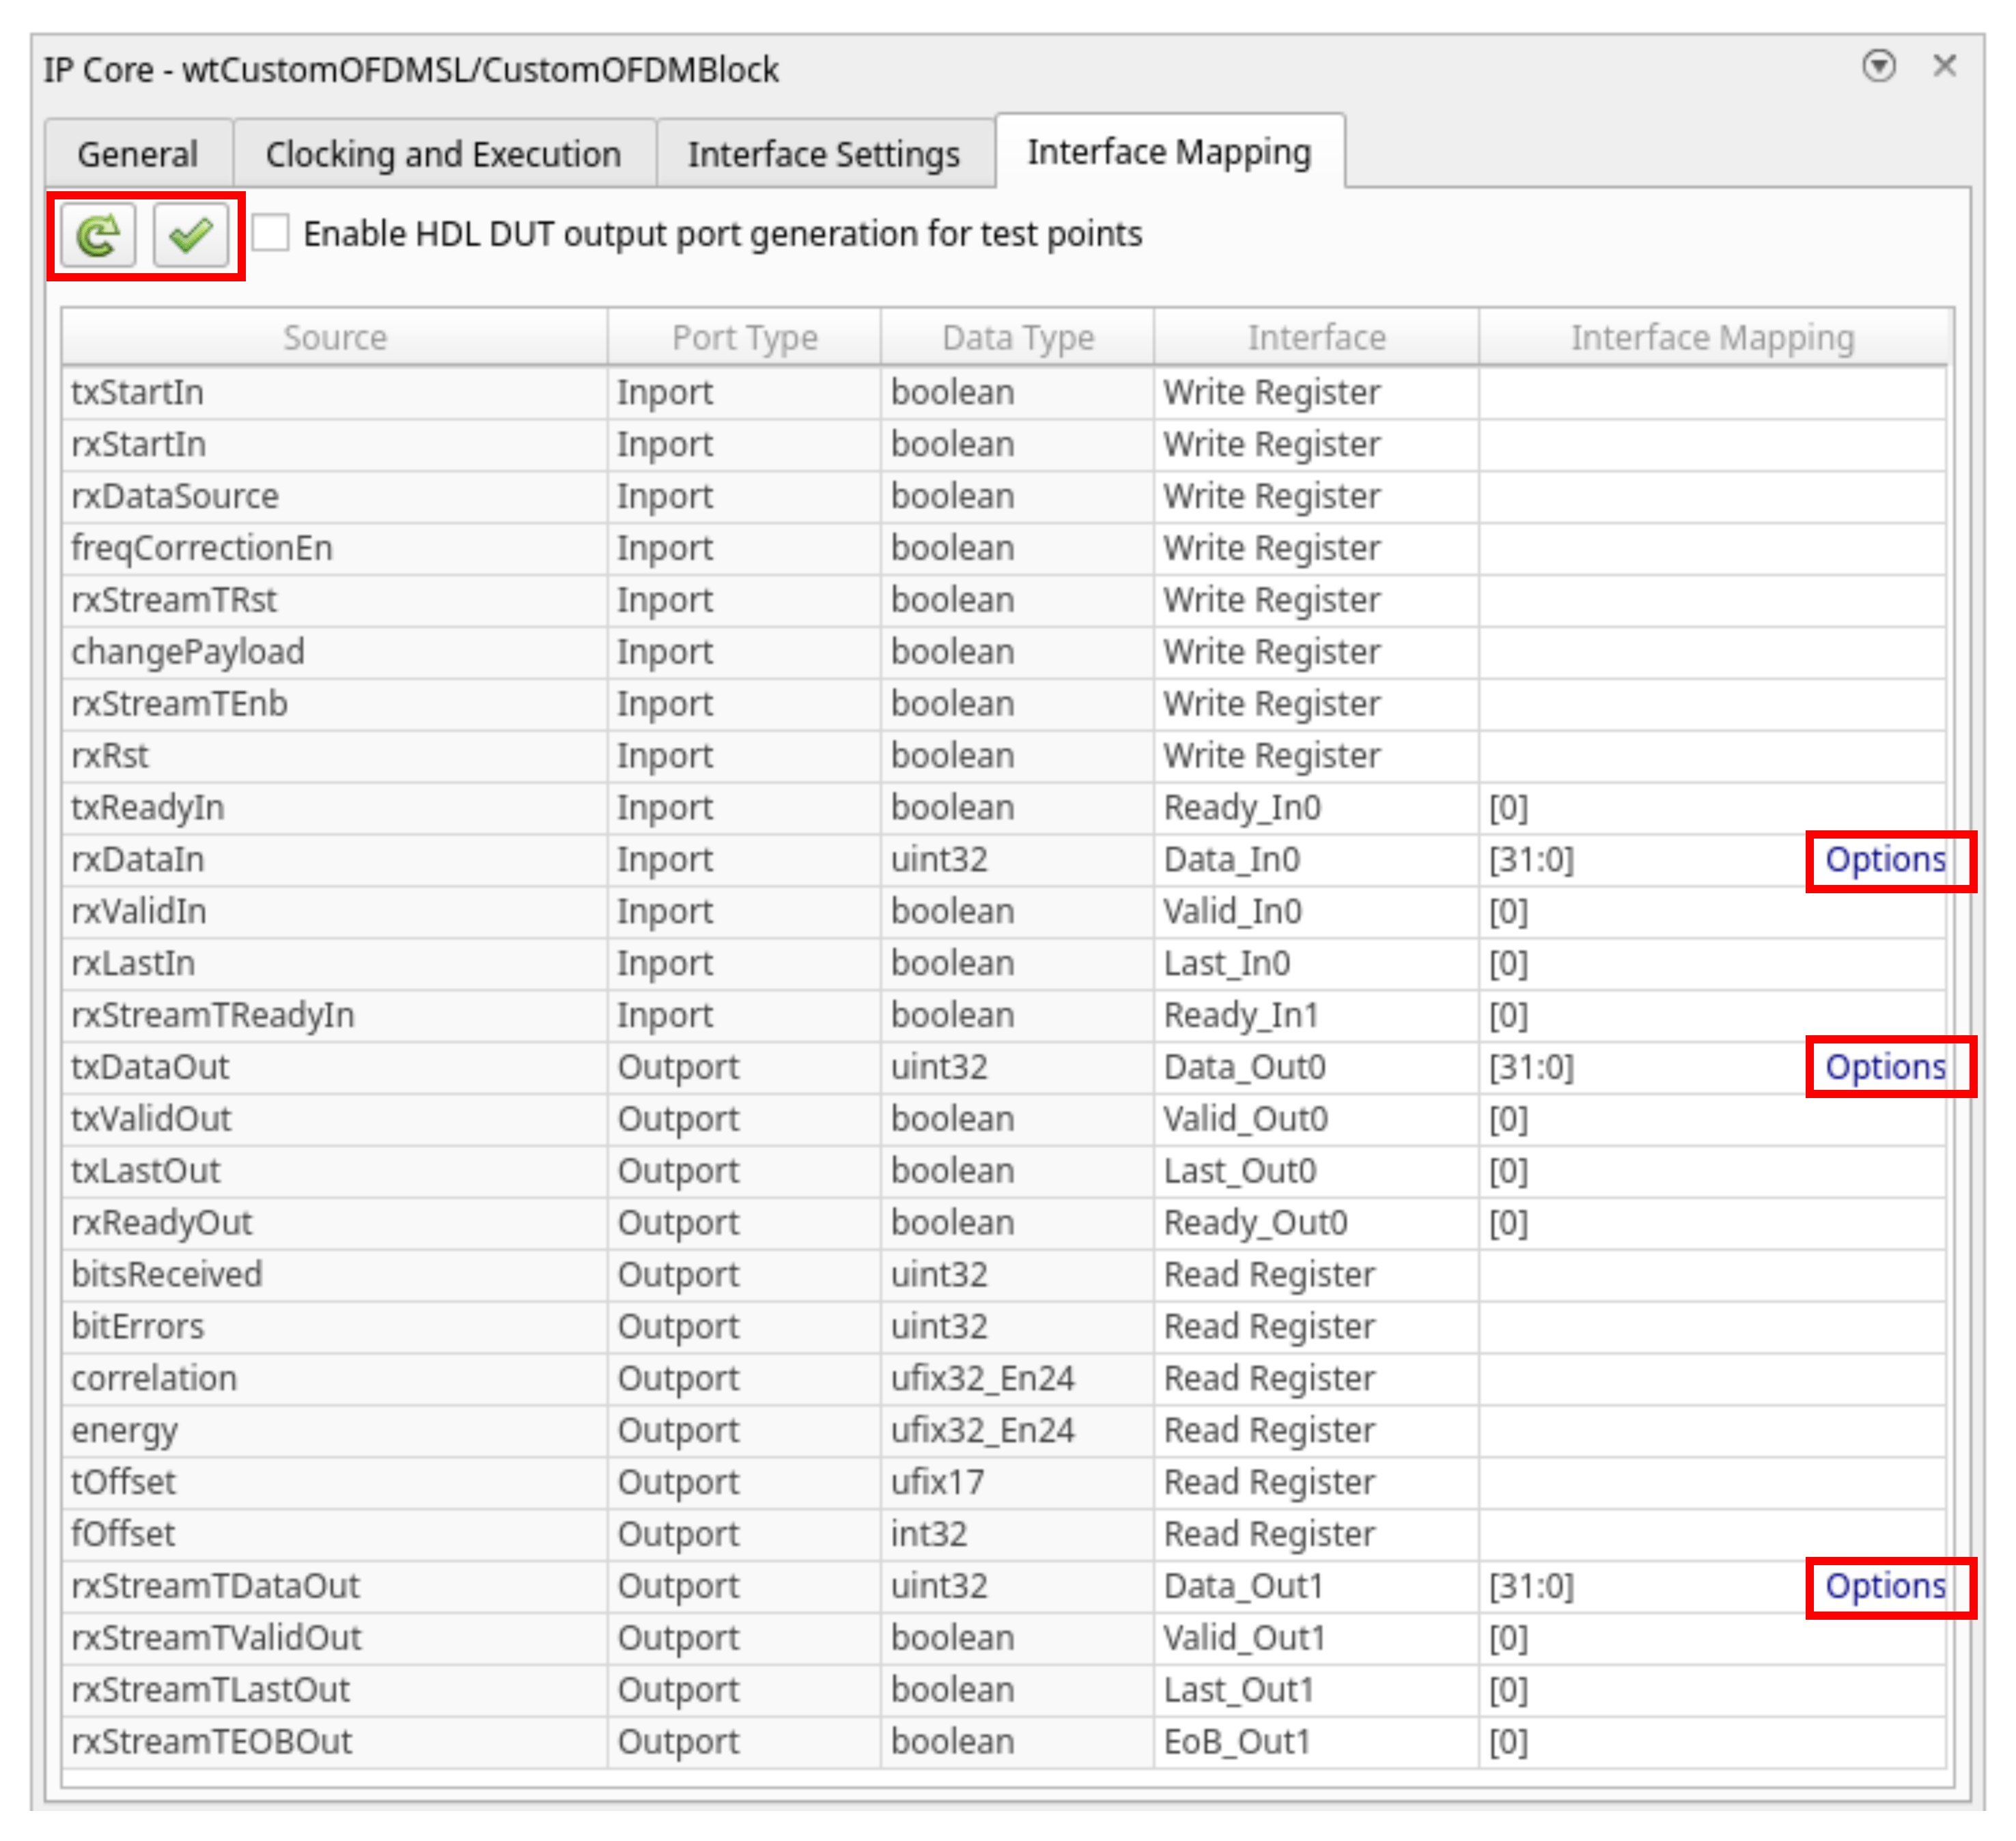This screenshot has height=1841, width=2016.
Task: Click Options link for rxStreamTDataOut
Action: 1886,1585
